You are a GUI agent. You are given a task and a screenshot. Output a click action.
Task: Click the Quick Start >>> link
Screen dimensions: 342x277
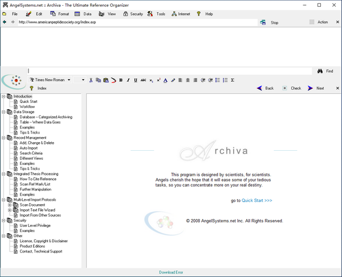click(x=256, y=200)
